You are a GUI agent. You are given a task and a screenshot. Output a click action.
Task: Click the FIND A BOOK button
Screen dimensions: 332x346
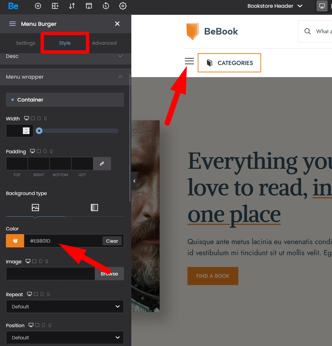(x=213, y=276)
